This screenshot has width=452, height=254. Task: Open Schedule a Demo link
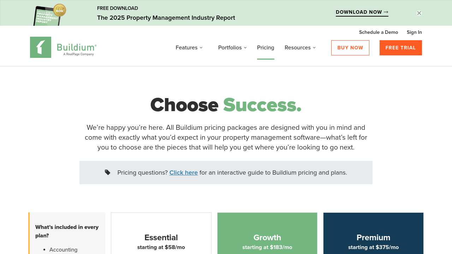click(378, 32)
